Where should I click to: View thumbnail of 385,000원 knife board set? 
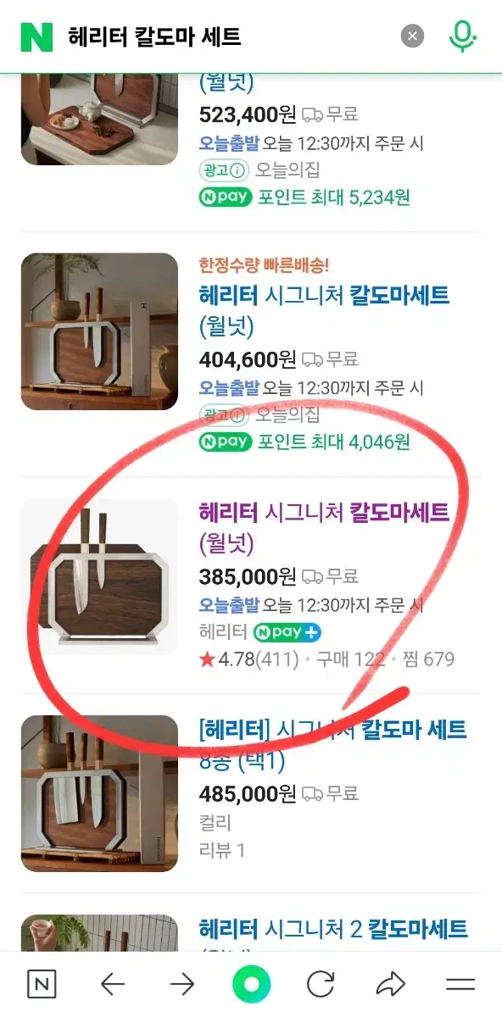pyautogui.click(x=99, y=575)
